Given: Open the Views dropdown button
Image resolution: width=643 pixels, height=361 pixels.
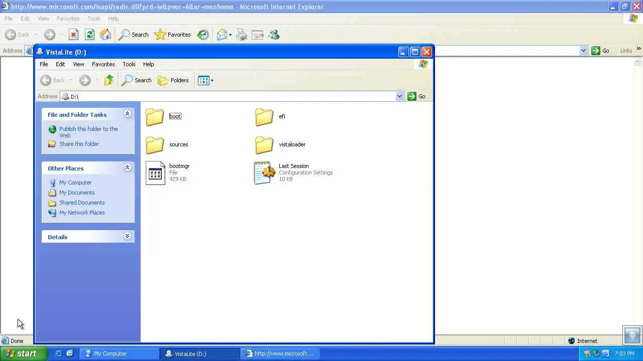Looking at the screenshot, I should [x=206, y=80].
